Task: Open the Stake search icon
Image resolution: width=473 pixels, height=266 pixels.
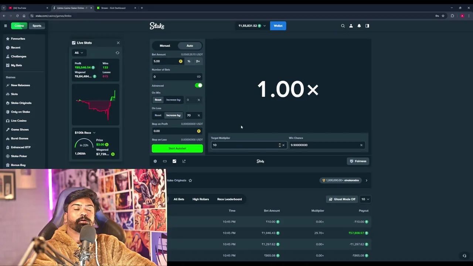Action: tap(343, 26)
